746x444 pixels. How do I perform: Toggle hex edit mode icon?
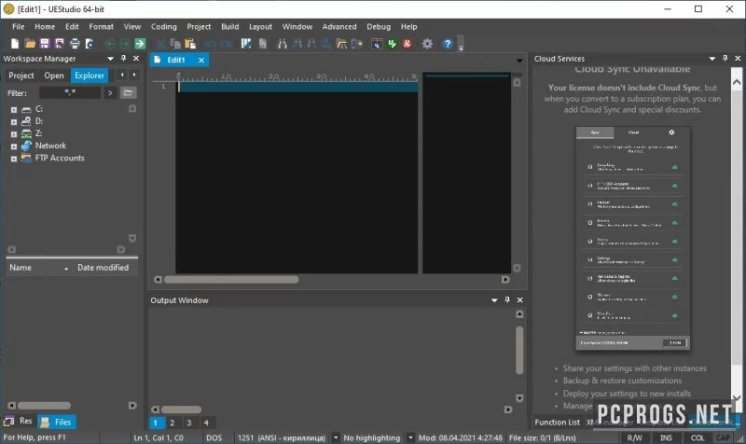point(262,44)
